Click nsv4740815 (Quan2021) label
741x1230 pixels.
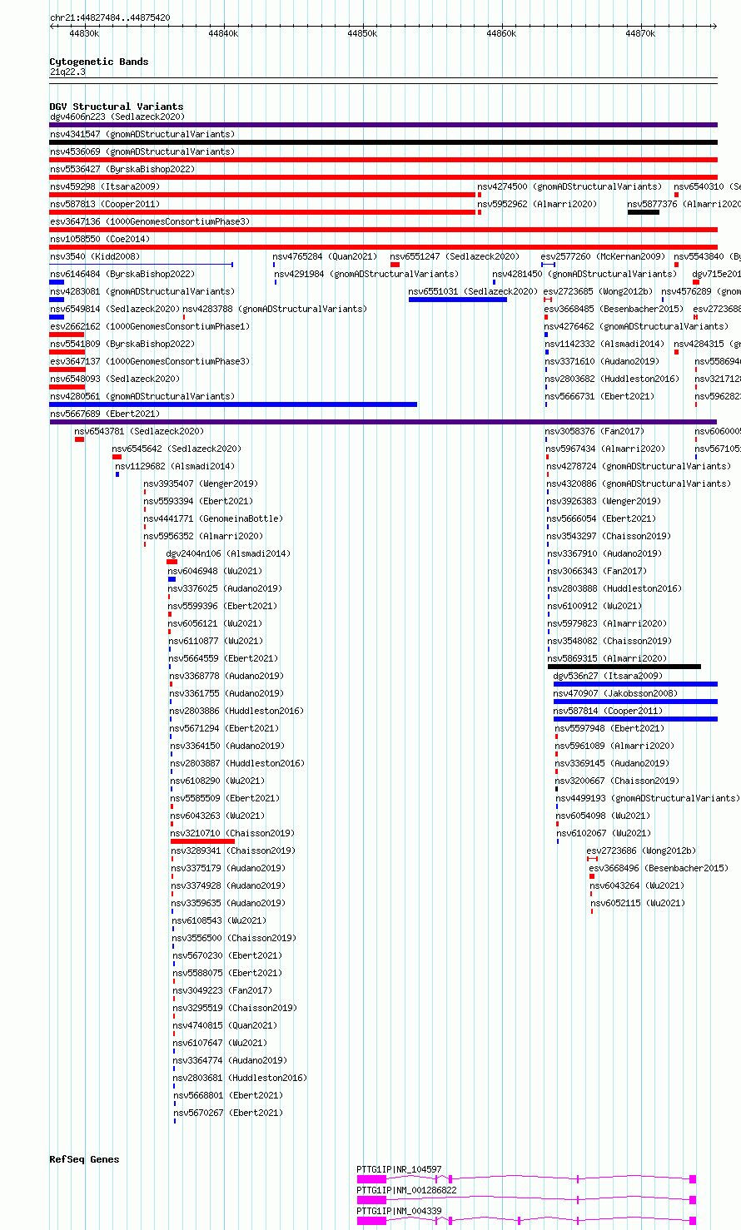225,1025
